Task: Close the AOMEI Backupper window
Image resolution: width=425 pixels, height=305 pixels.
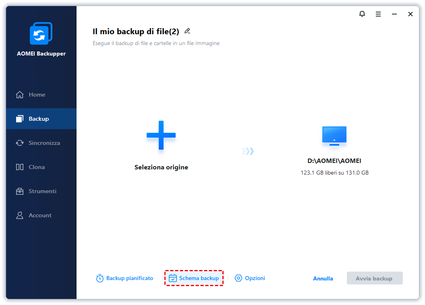Action: point(410,14)
